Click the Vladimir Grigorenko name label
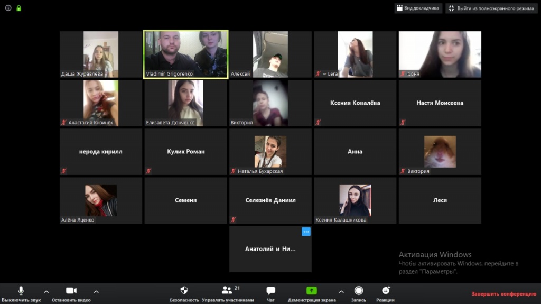Screen dimensions: 541x304 pyautogui.click(x=169, y=74)
